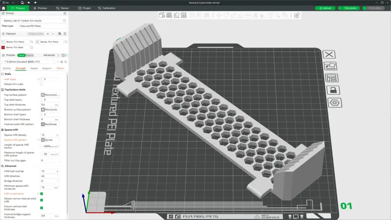Open the Infill direction dropdown

(x=50, y=176)
